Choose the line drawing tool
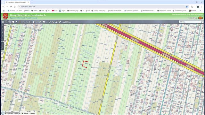This screenshot has height=115, width=205. 23,22
